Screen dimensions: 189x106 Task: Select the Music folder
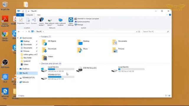(82, 50)
